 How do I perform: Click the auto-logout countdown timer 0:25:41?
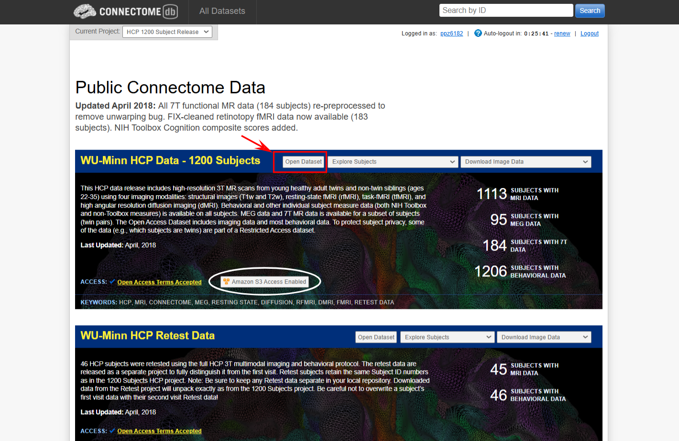pyautogui.click(x=536, y=33)
